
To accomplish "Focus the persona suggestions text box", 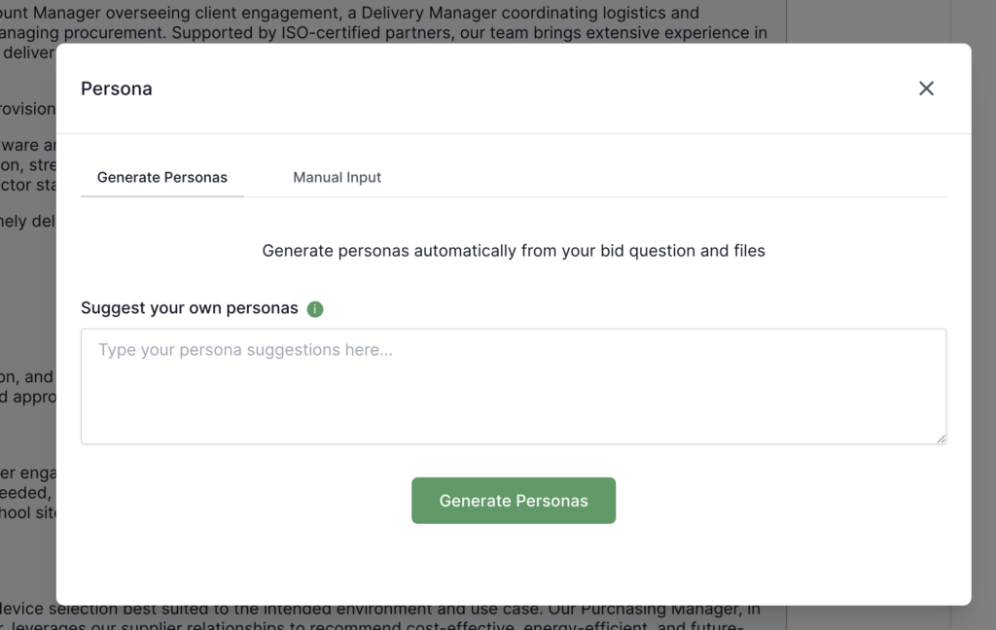I will tap(514, 399).
